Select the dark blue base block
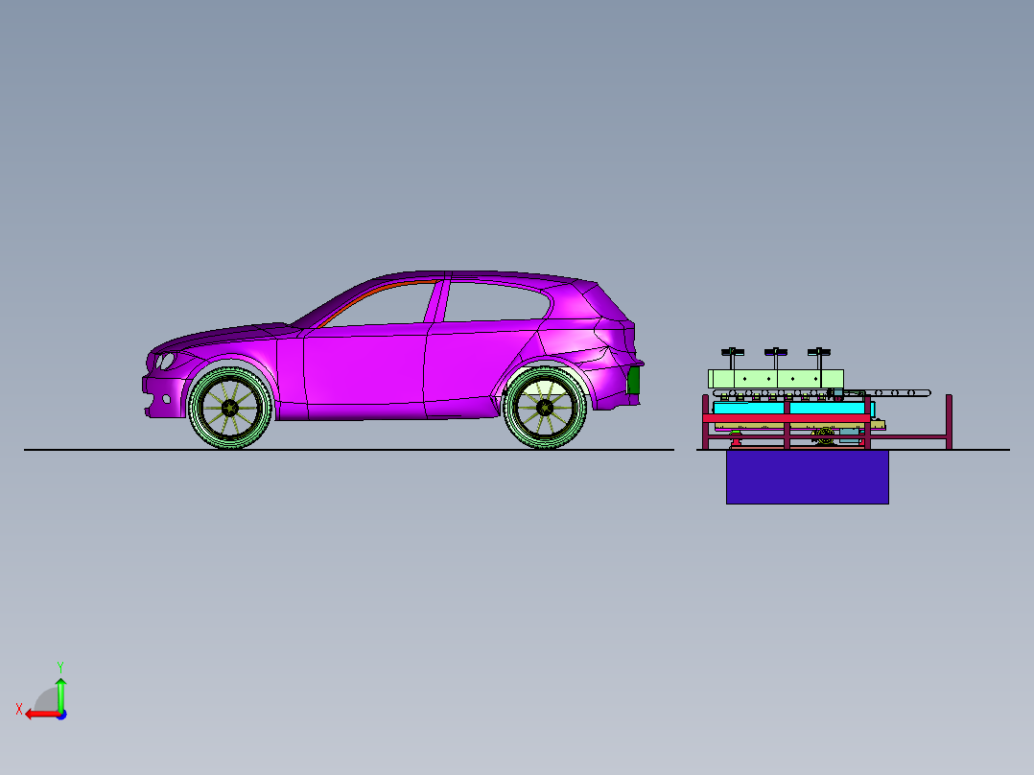Viewport: 1034px width, 775px height. point(808,477)
